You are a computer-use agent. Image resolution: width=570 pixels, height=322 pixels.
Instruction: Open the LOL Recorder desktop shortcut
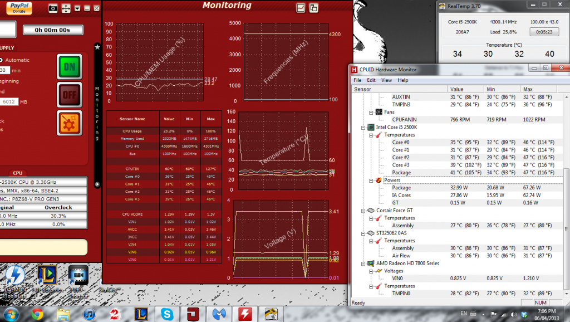(x=47, y=279)
